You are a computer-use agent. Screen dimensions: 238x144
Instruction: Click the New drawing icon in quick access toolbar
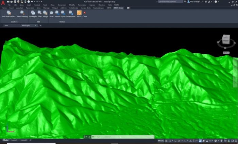click(x=8, y=2)
